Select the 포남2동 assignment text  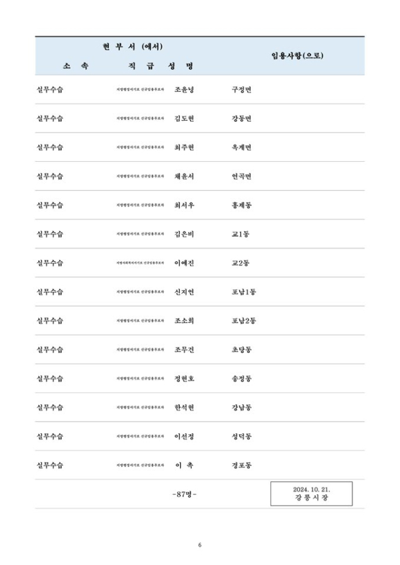coord(244,321)
